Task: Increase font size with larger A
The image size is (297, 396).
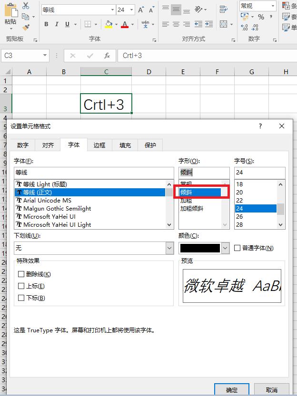Action: (x=141, y=10)
